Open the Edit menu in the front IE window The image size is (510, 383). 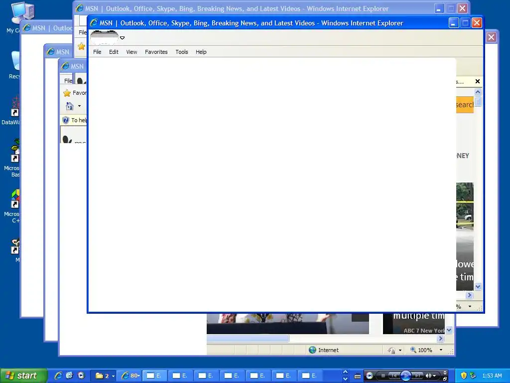pos(114,52)
